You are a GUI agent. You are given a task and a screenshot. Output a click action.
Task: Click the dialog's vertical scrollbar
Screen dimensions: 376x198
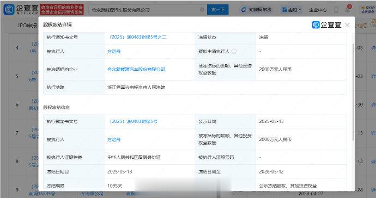[x=353, y=92]
